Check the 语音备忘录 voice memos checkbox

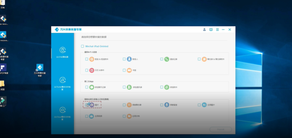pyautogui.click(x=124, y=105)
